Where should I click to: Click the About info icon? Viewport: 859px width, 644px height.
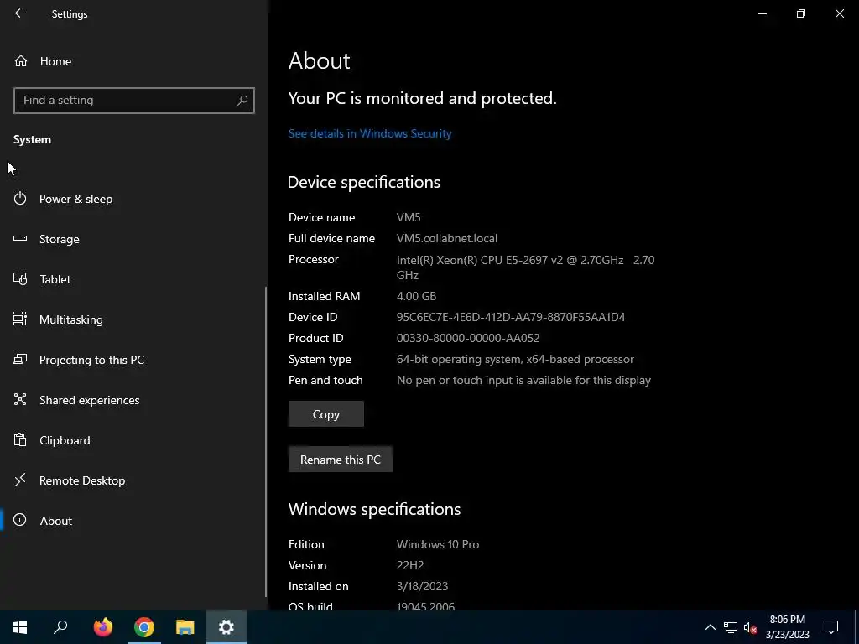(20, 520)
